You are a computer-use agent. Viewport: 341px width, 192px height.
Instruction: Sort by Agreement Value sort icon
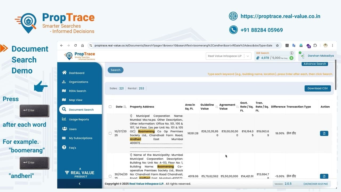click(x=237, y=107)
